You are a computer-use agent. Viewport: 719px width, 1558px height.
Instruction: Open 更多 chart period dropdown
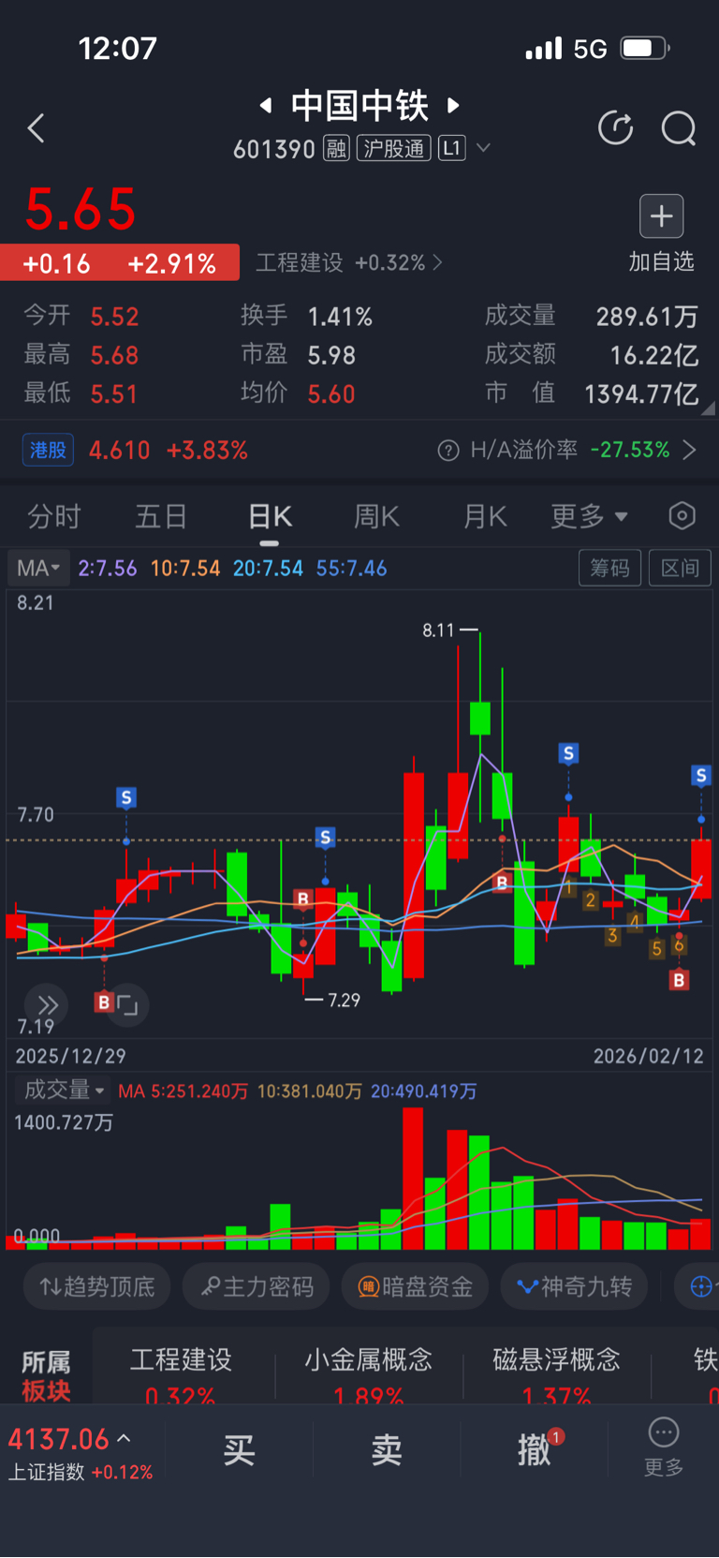[589, 516]
